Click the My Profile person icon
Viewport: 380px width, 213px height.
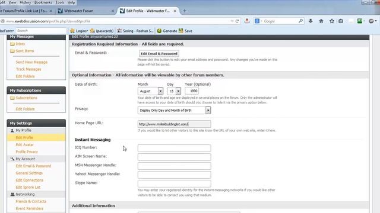12,130
